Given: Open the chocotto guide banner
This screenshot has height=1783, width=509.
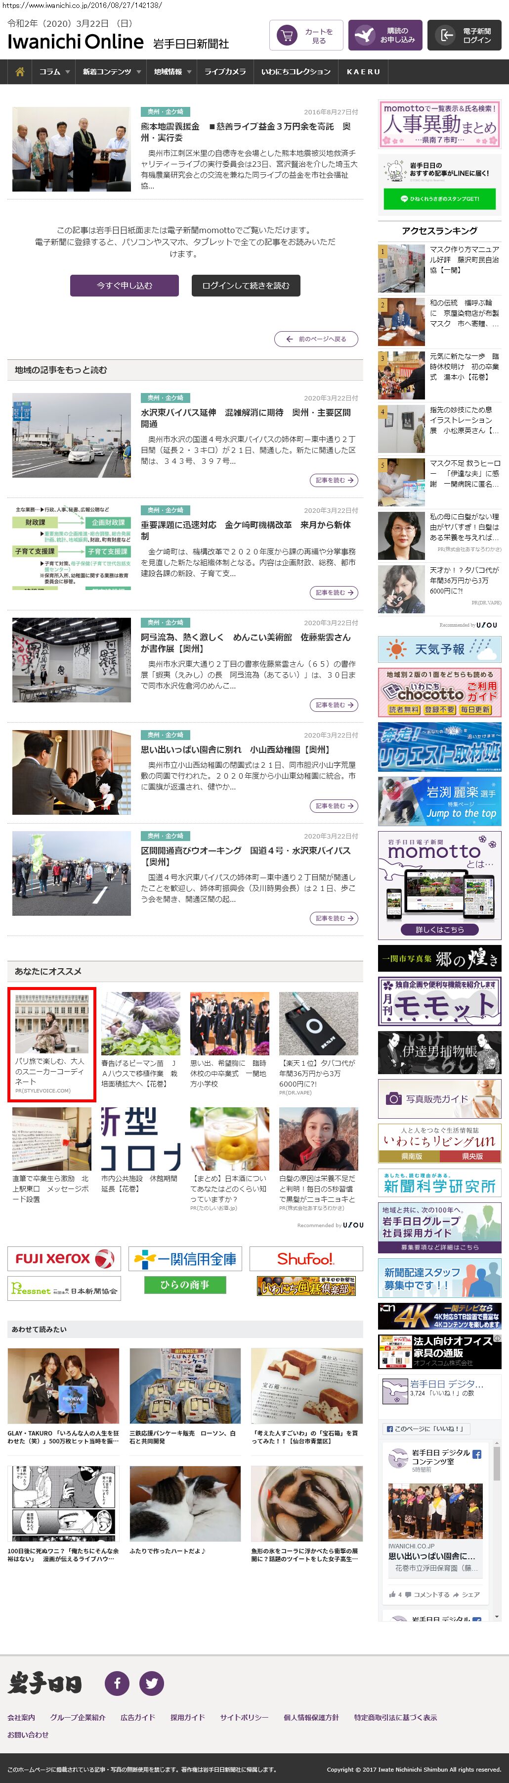Looking at the screenshot, I should [x=439, y=692].
